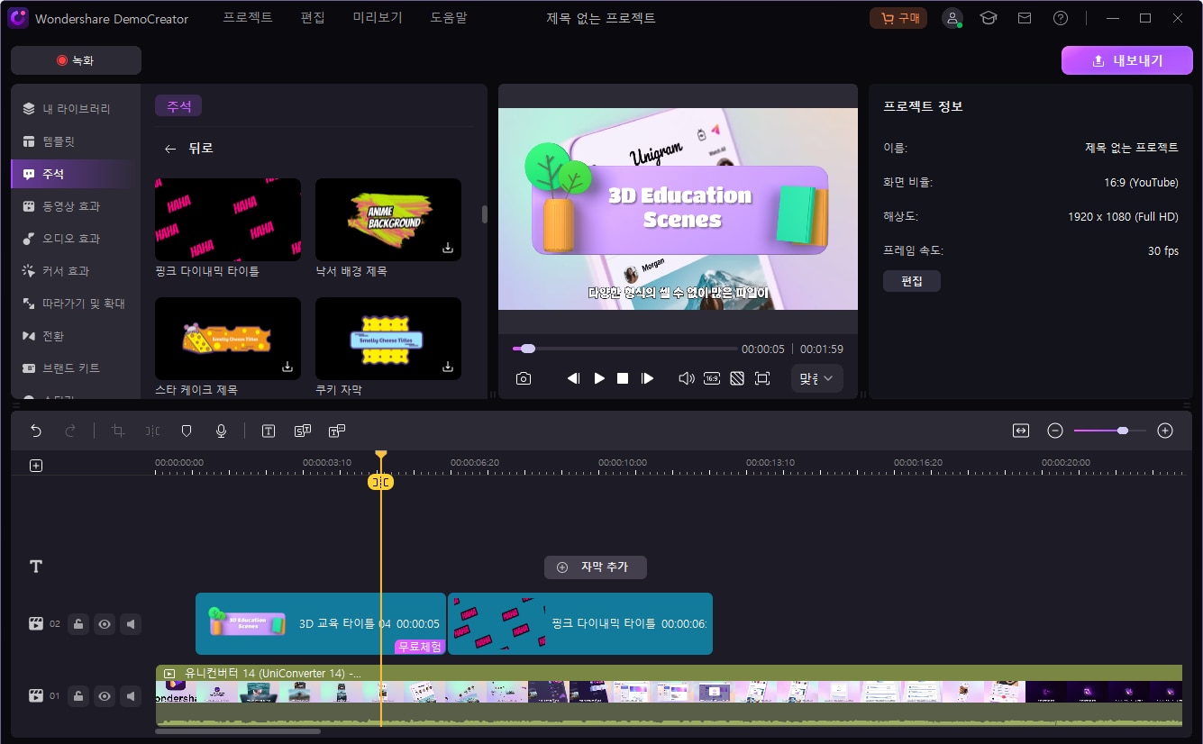Step back one frame
1203x744 pixels.
(573, 379)
